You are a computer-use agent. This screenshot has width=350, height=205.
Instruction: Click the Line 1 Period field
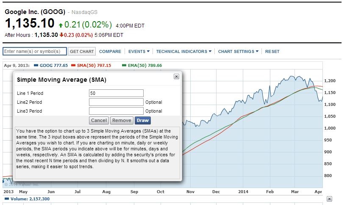click(x=116, y=93)
